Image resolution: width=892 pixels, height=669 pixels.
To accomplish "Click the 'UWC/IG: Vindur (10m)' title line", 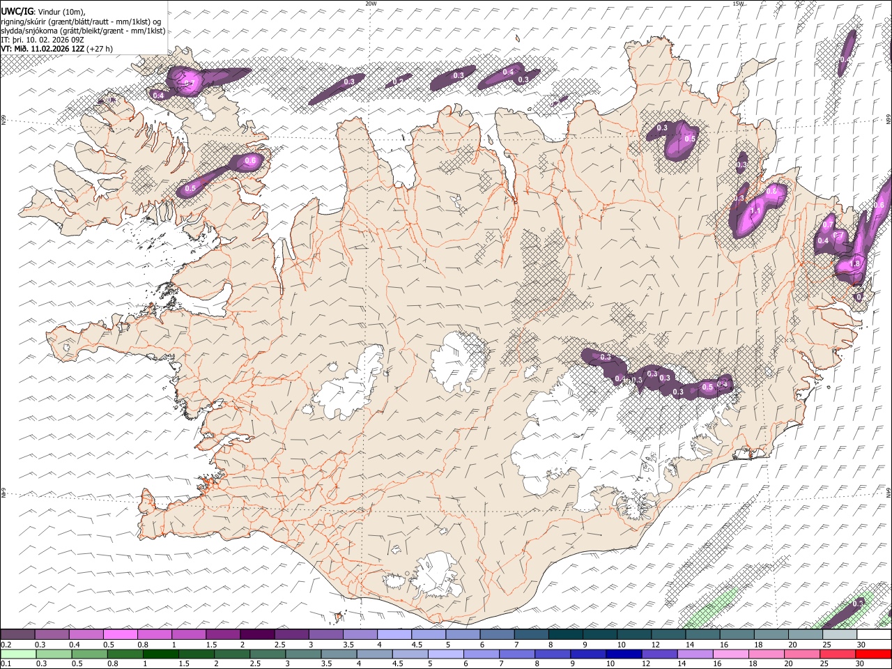I will [x=43, y=12].
